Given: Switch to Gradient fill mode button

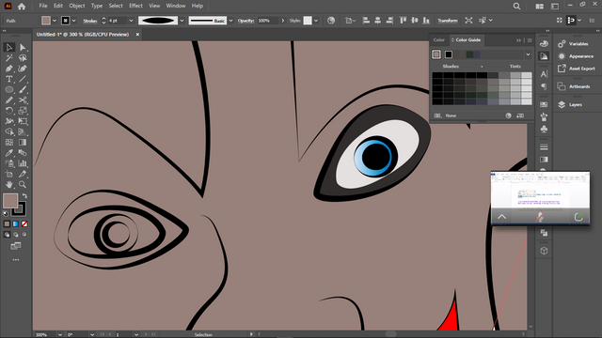Looking at the screenshot, I should (16, 223).
